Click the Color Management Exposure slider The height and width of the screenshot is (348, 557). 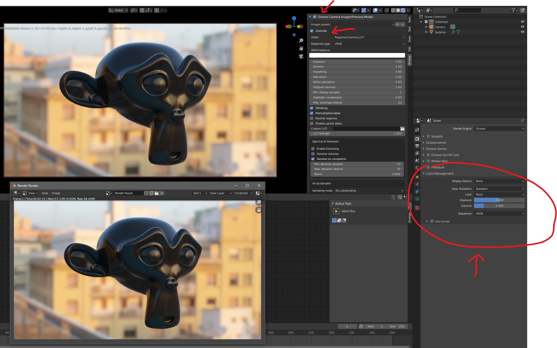click(499, 200)
